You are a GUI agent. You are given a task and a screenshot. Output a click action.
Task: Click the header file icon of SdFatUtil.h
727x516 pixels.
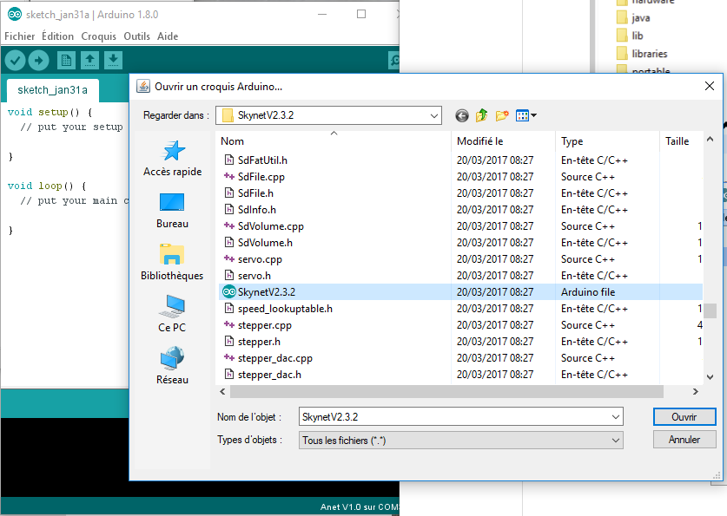tap(229, 160)
